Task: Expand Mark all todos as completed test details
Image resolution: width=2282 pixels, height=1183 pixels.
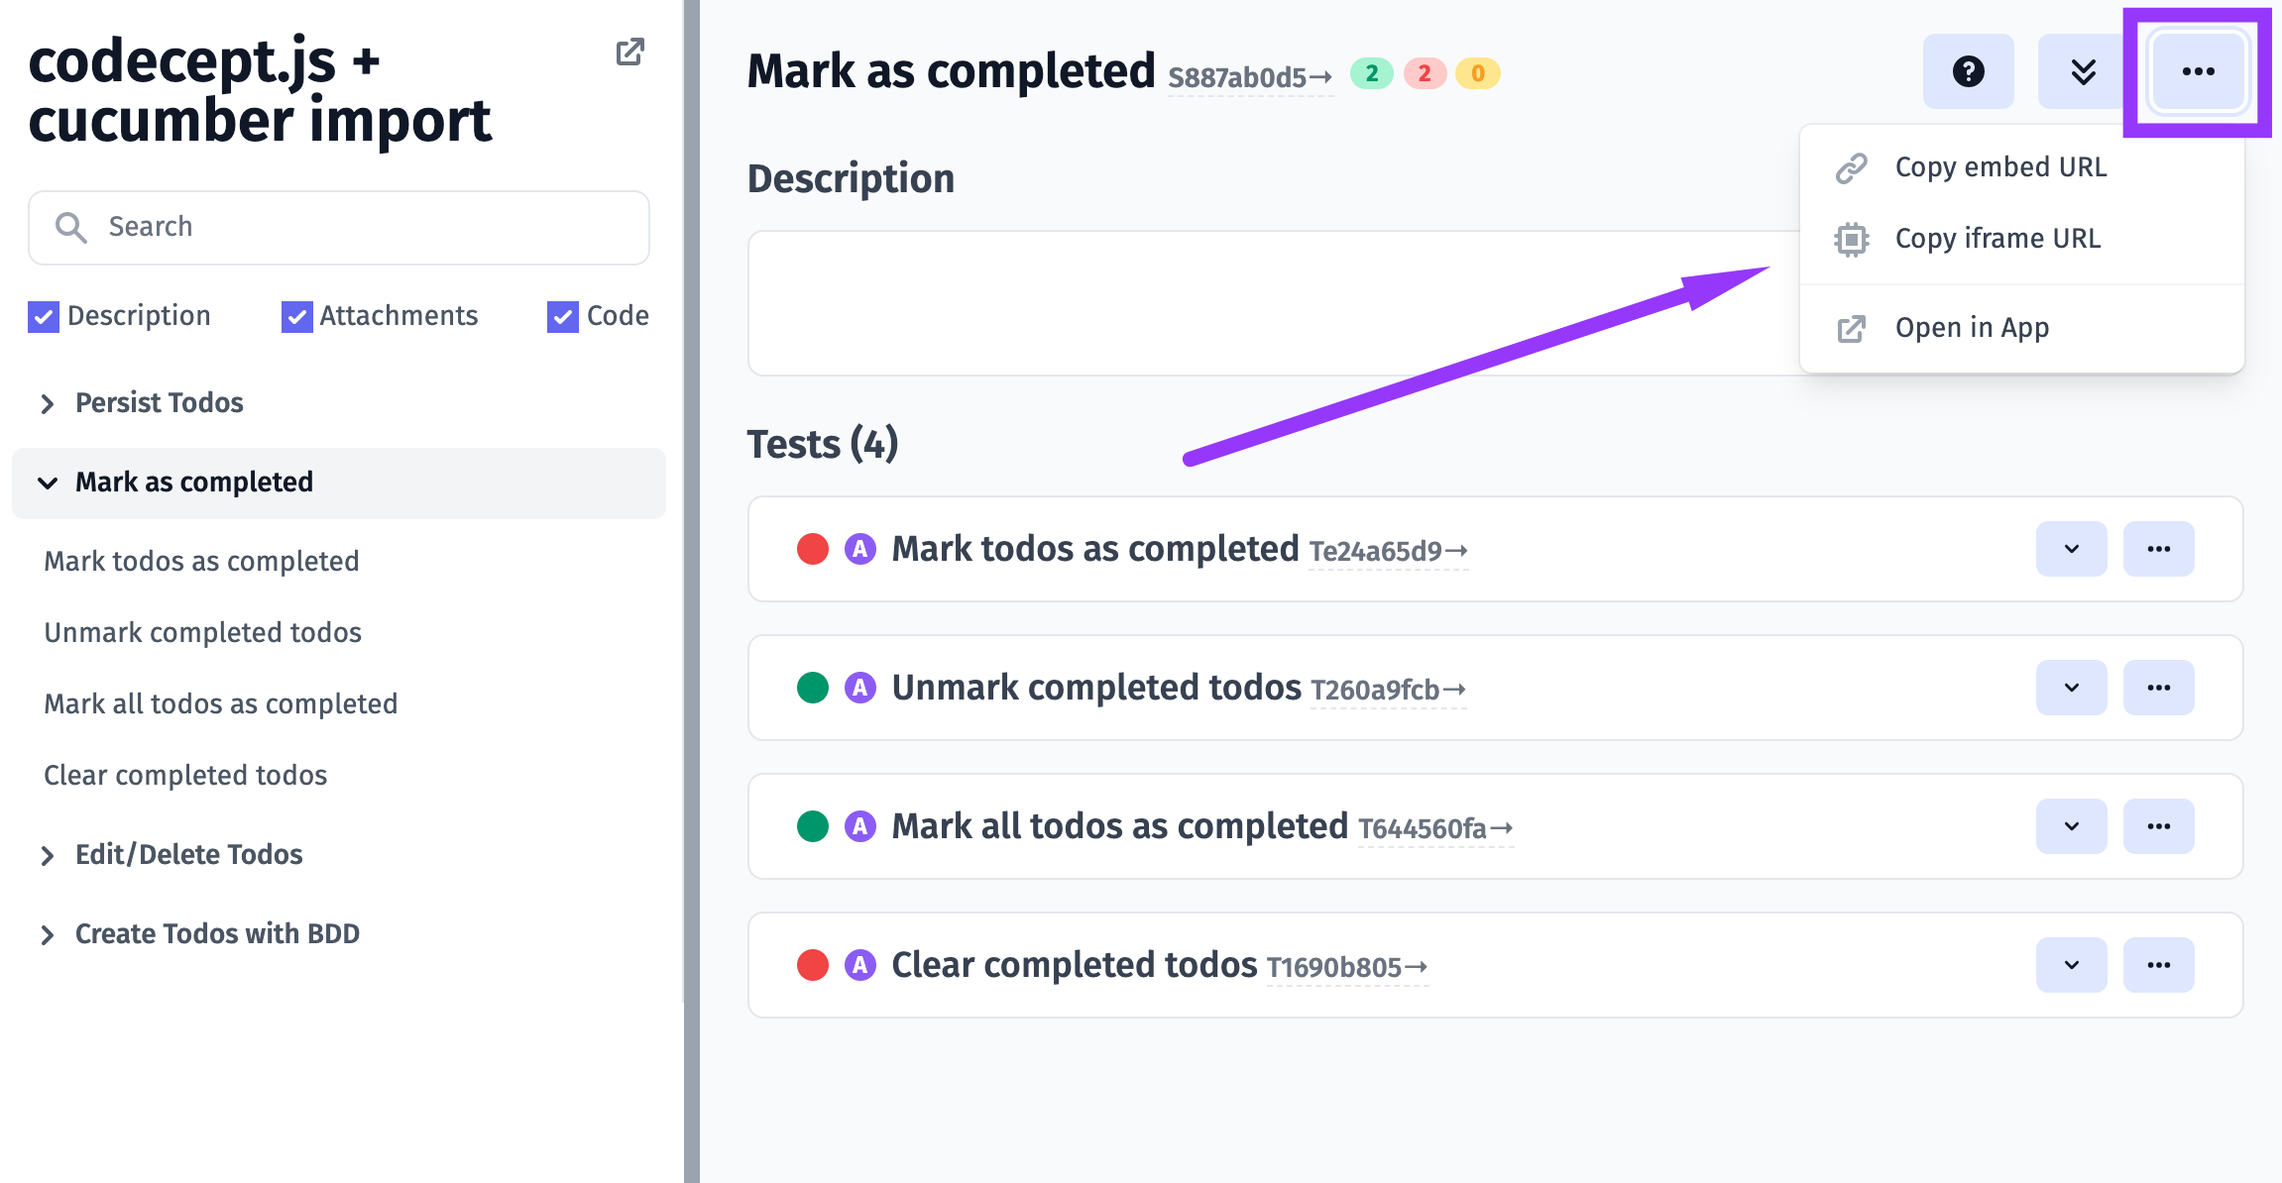Action: pos(2071,826)
